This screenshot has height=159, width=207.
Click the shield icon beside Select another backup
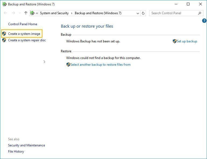pyautogui.click(x=68, y=64)
